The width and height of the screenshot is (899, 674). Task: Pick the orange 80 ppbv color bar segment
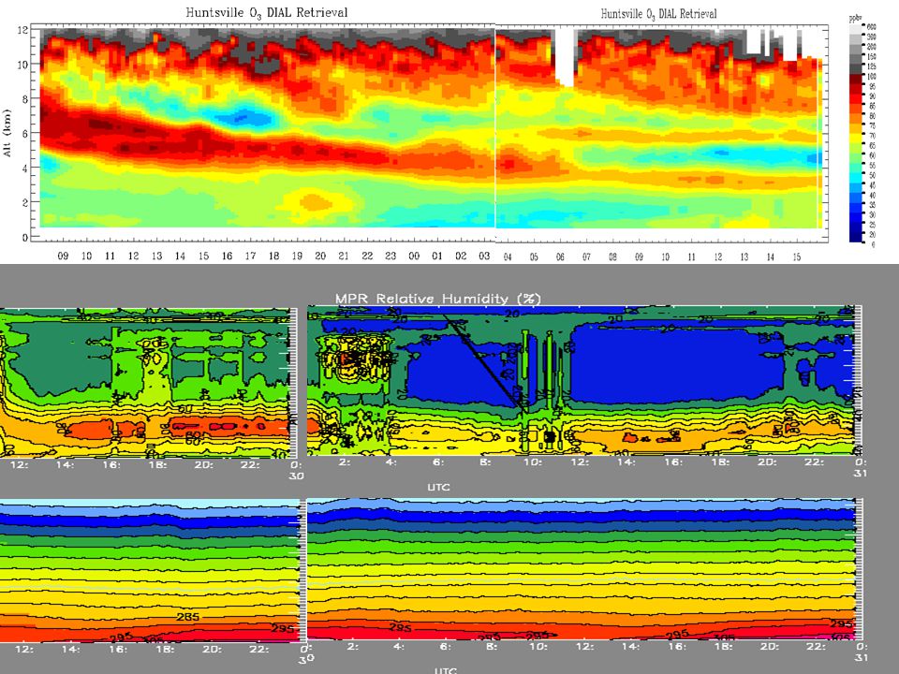click(x=855, y=119)
